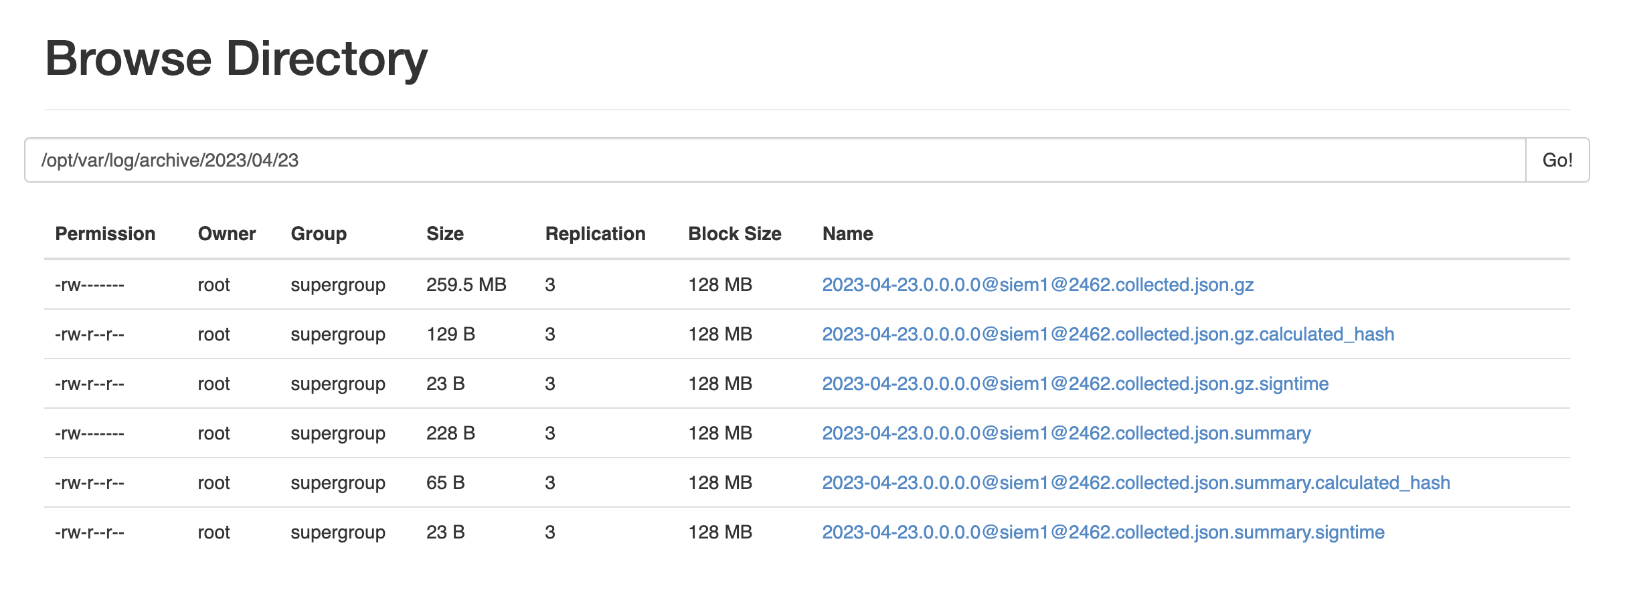Focus the directory path input field
The width and height of the screenshot is (1625, 590).
(x=775, y=160)
